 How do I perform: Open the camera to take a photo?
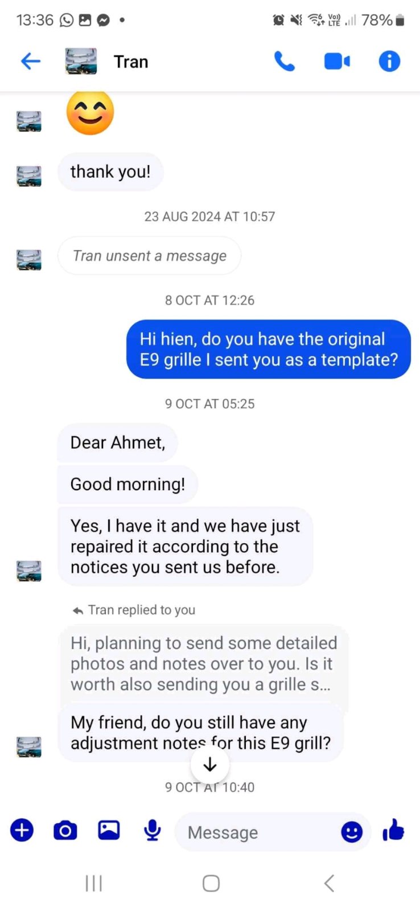pyautogui.click(x=65, y=830)
